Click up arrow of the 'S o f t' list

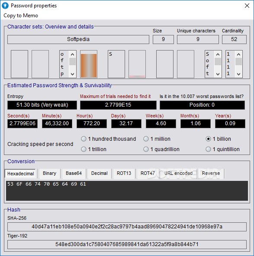pos(218,54)
